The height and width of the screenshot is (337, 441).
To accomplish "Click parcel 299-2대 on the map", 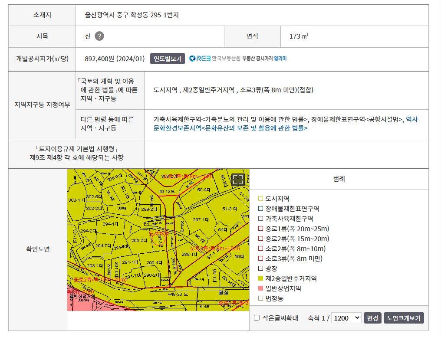I will pyautogui.click(x=149, y=209).
